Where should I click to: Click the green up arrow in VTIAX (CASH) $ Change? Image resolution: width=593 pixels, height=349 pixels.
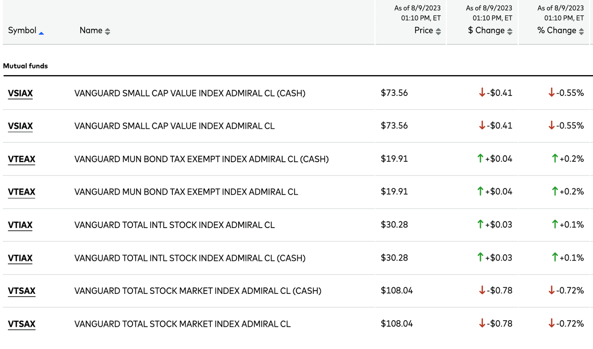[x=479, y=258]
